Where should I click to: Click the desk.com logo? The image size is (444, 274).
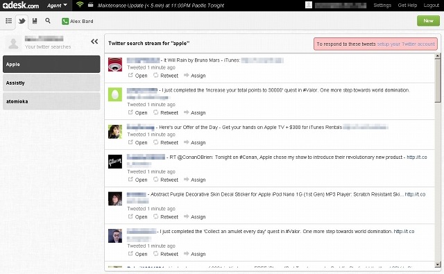(x=20, y=5)
